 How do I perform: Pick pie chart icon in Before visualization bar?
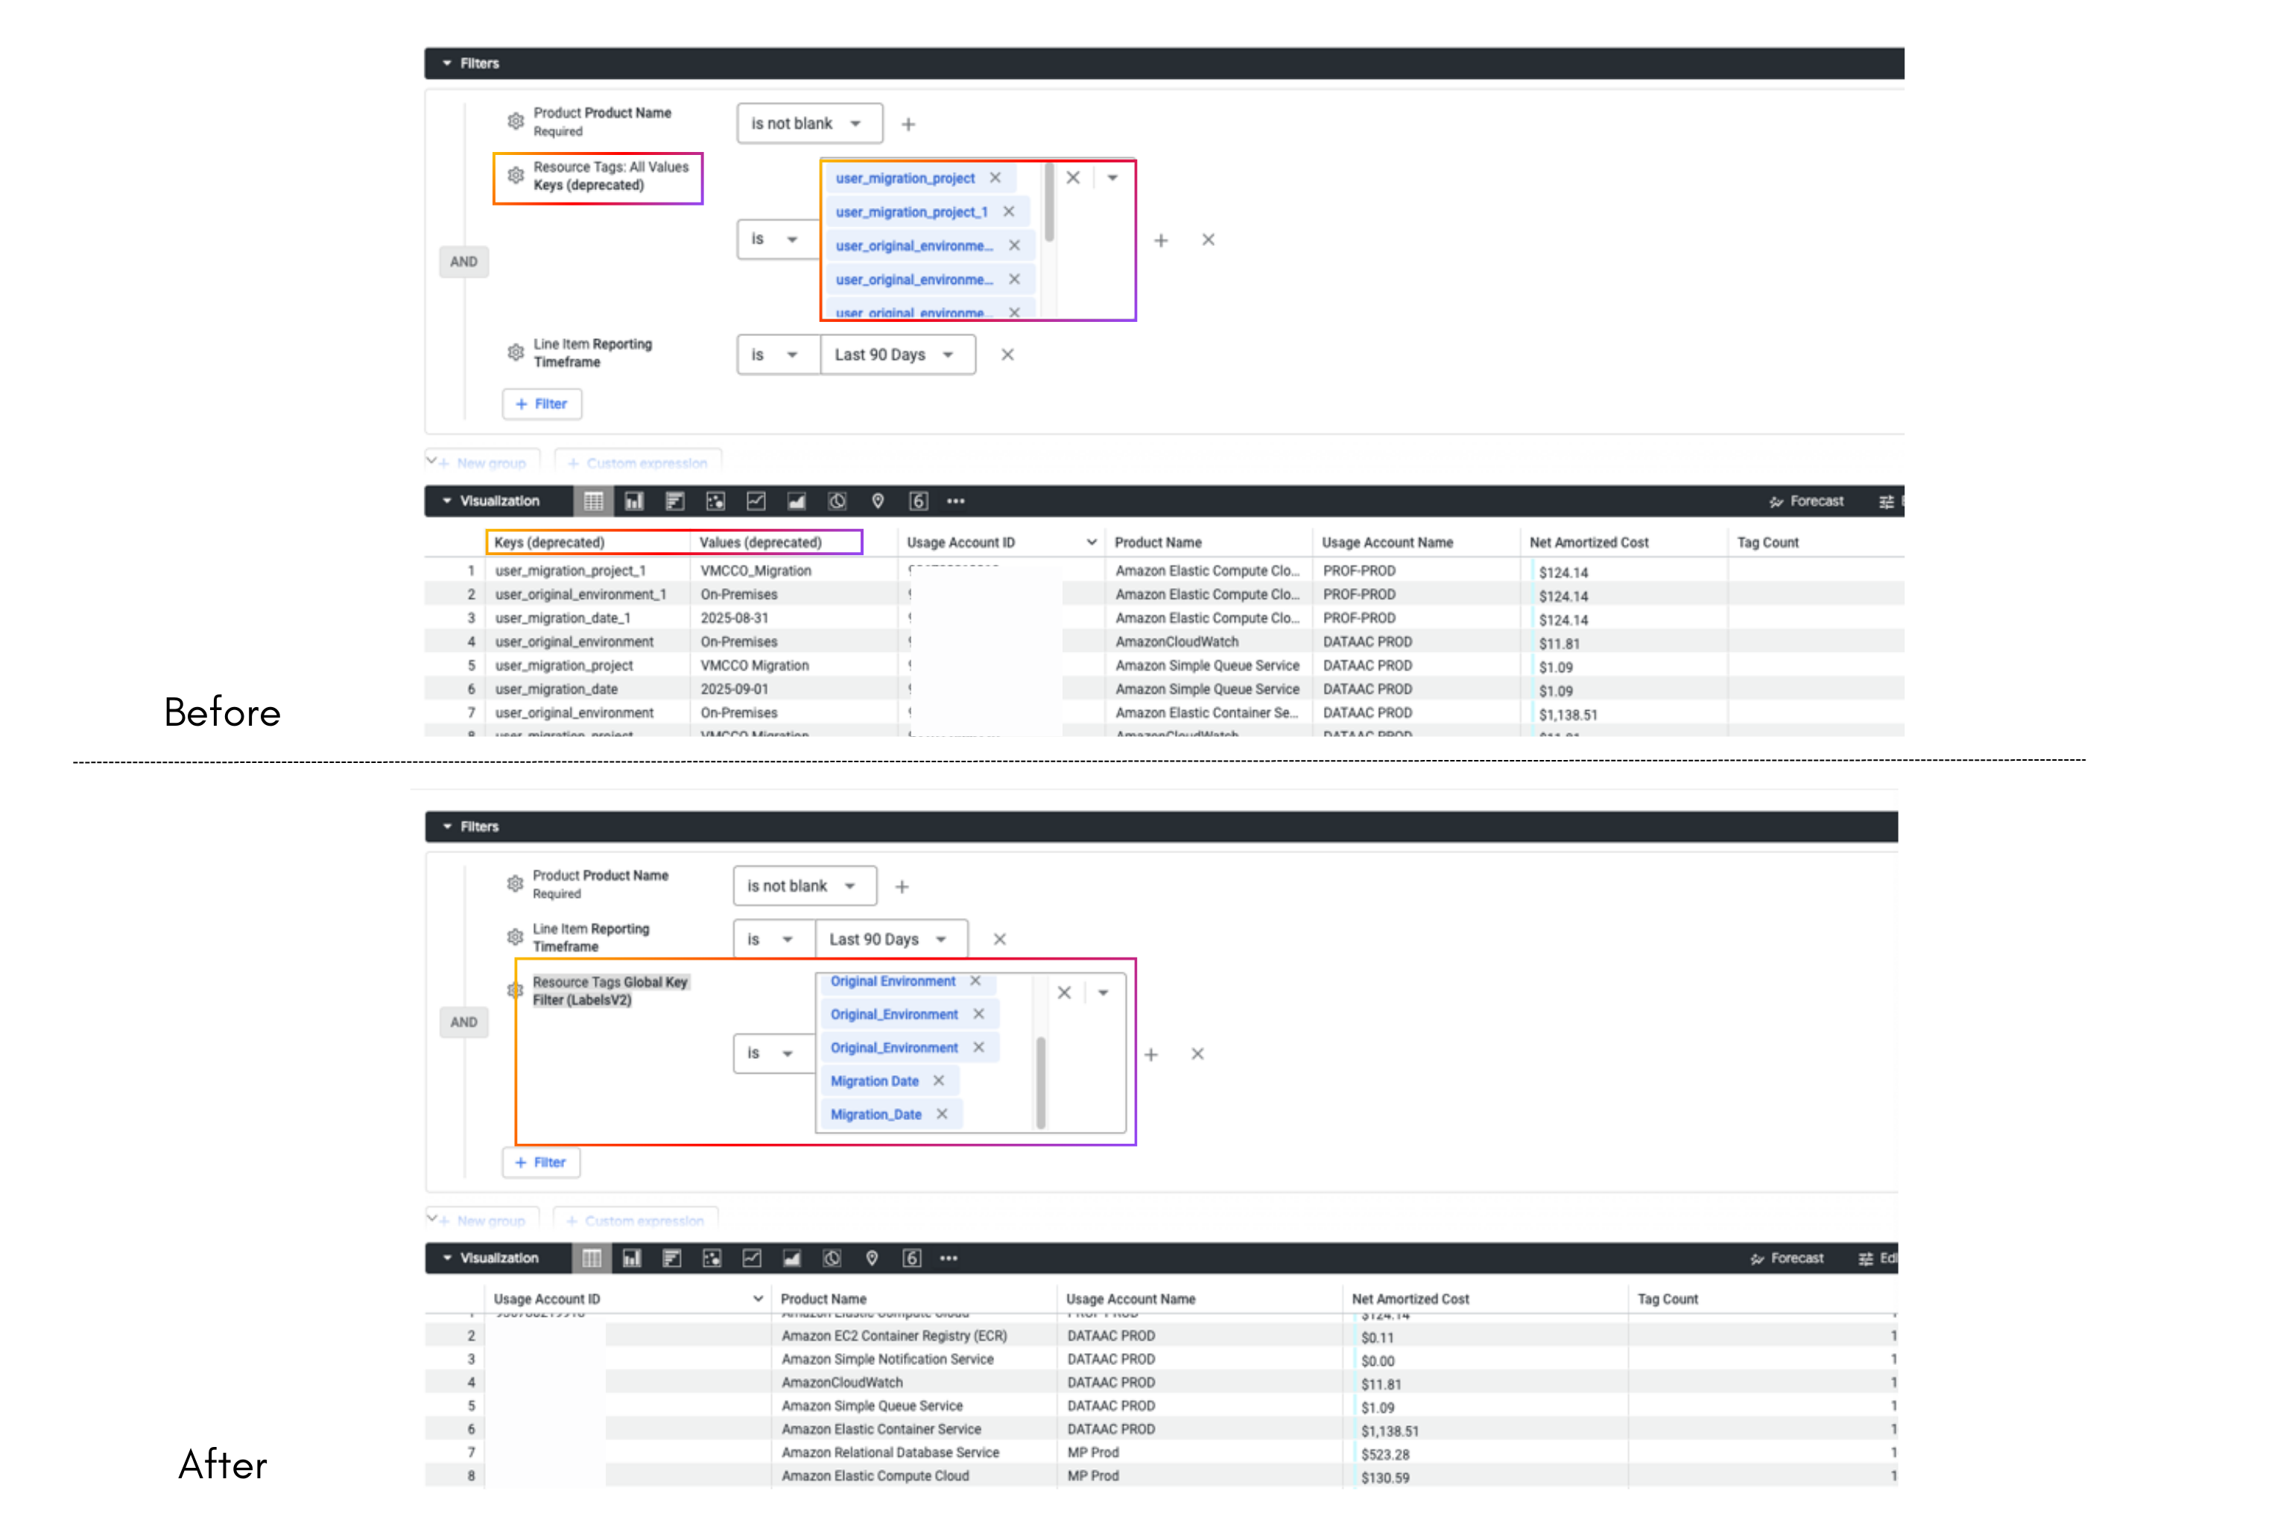tap(837, 501)
